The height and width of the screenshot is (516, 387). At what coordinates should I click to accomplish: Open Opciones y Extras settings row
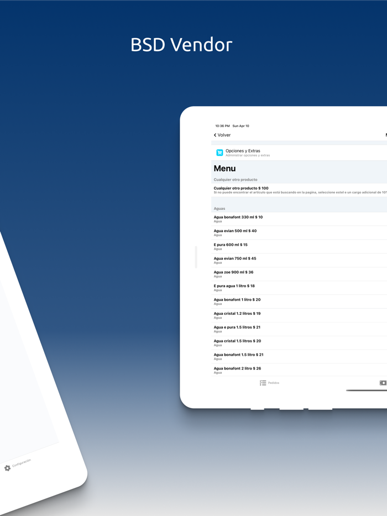299,152
